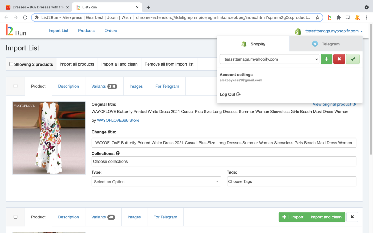This screenshot has height=233, width=373.
Task: Select the Product tab of first product
Action: point(38,86)
